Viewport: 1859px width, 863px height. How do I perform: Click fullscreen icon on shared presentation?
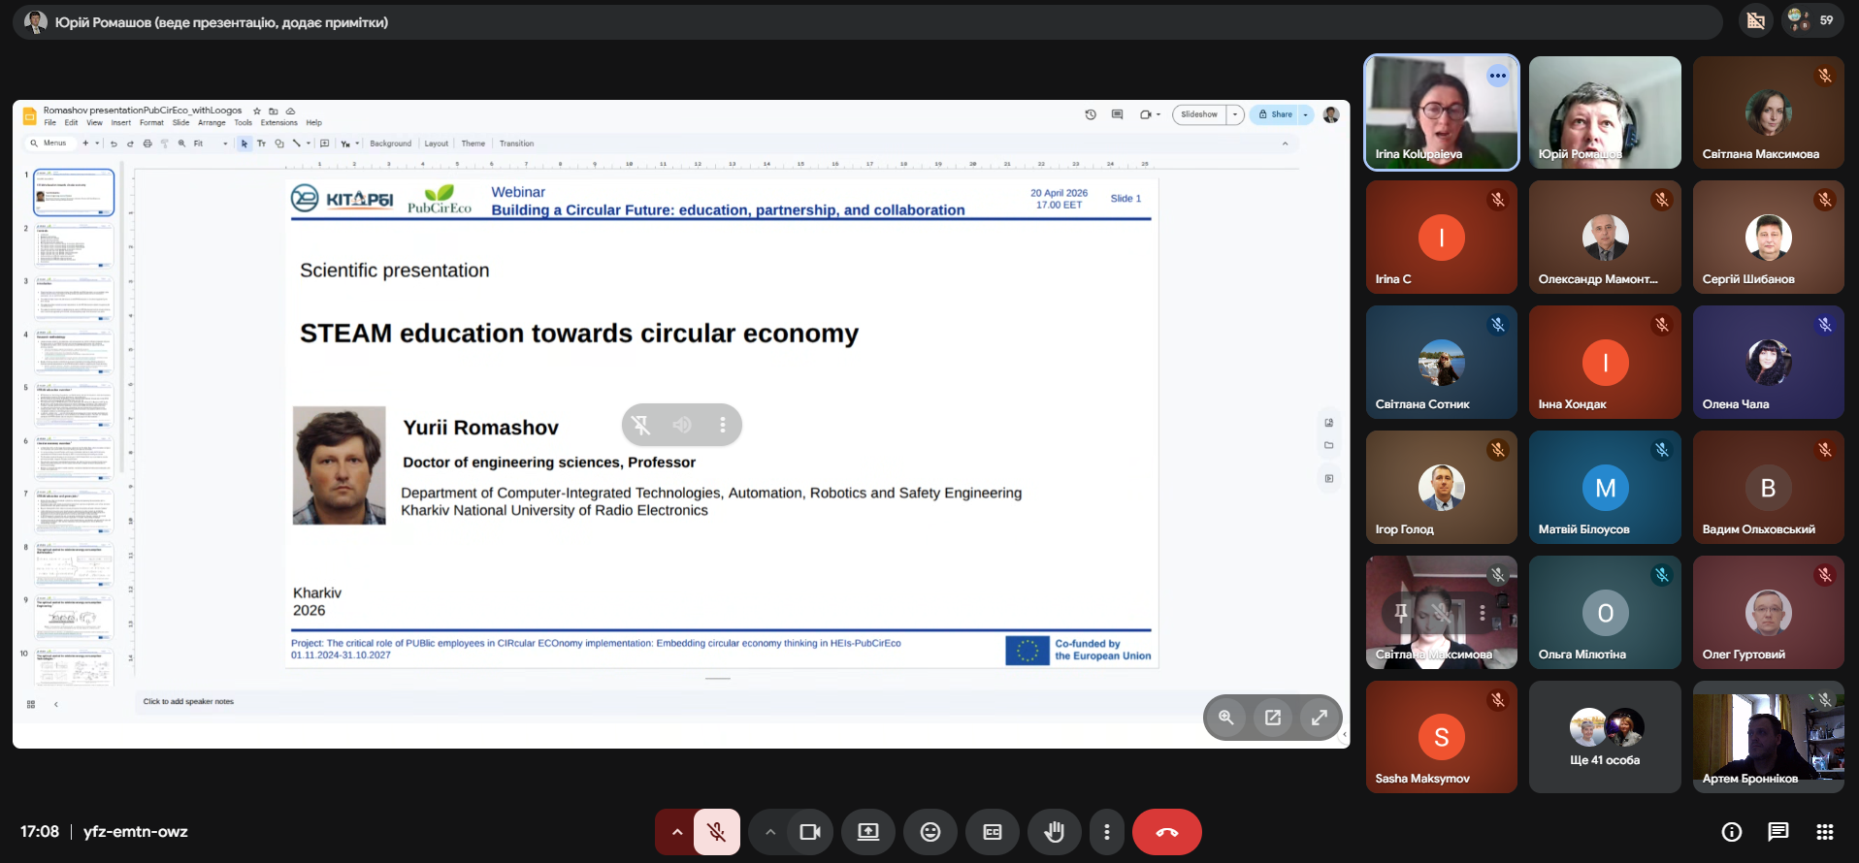coord(1320,718)
